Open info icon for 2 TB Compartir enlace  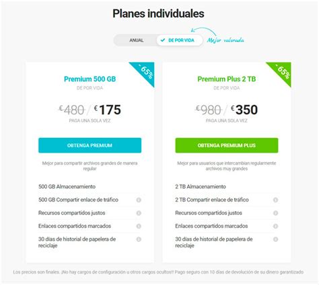pyautogui.click(x=275, y=200)
